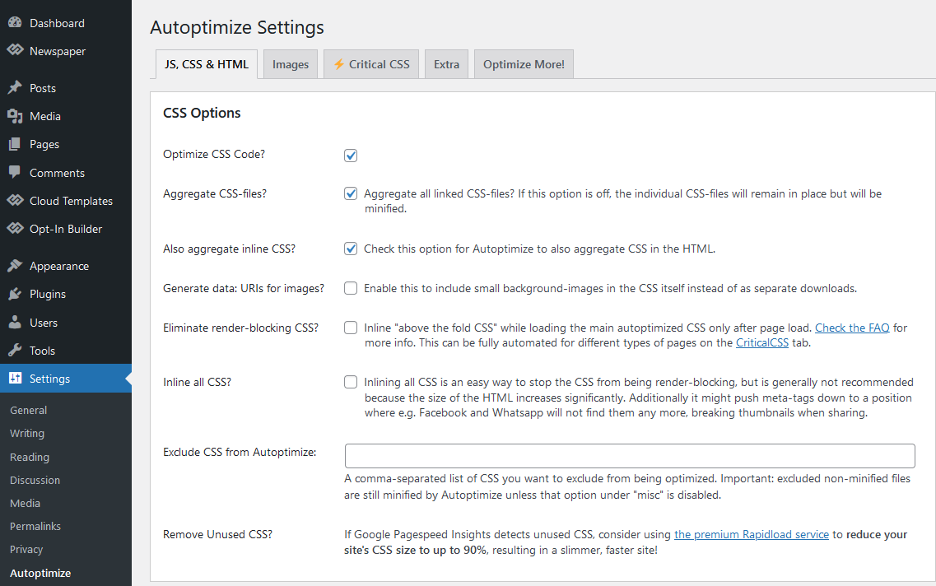Click the Pages icon
Viewport: 936px width, 586px height.
(x=15, y=144)
